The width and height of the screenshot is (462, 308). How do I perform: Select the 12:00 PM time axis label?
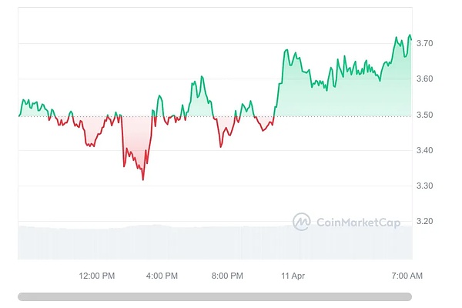point(97,276)
